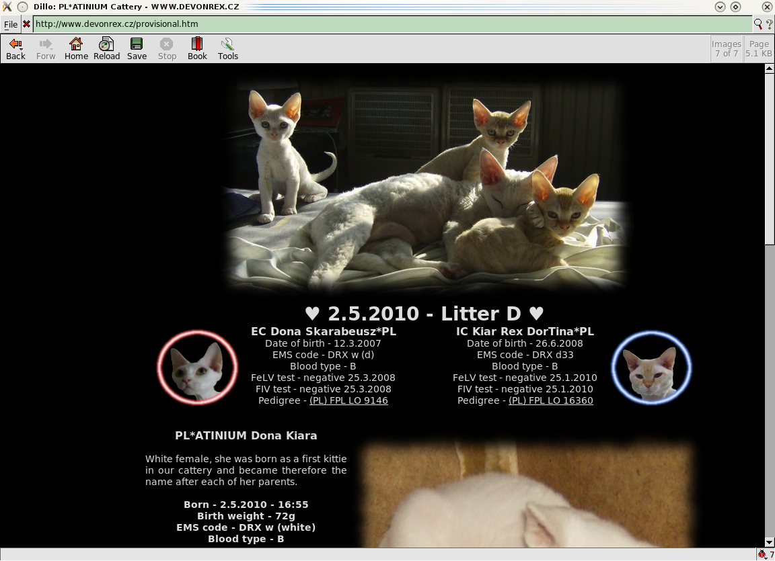Click the "2.5.2010 - Litter D" heading
The height and width of the screenshot is (561, 775).
click(425, 313)
